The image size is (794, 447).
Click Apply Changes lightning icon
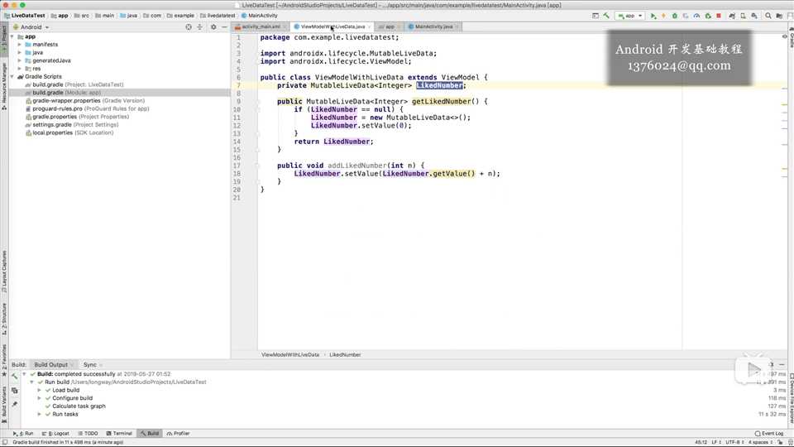(663, 16)
